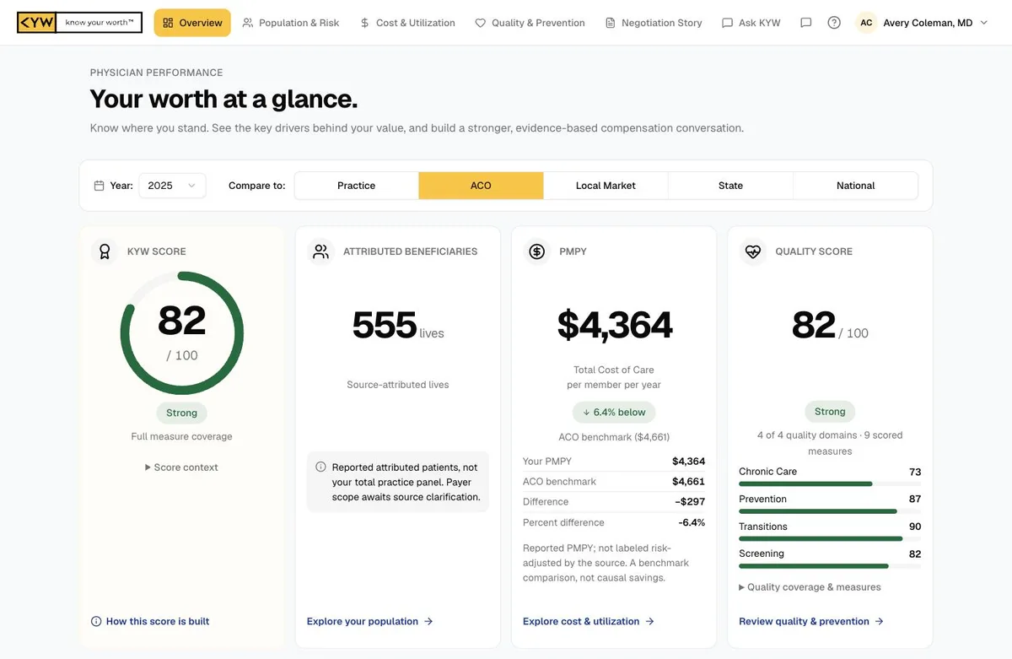Click the Transitions 90 label
The image size is (1012, 659).
tap(830, 527)
